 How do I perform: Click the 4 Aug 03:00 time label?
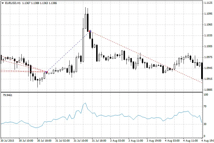(x=172, y=140)
